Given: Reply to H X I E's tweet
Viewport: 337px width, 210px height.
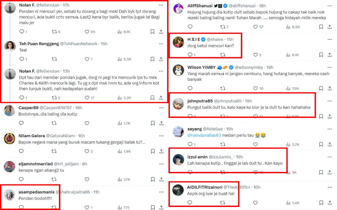Looking at the screenshot, I should (x=190, y=55).
